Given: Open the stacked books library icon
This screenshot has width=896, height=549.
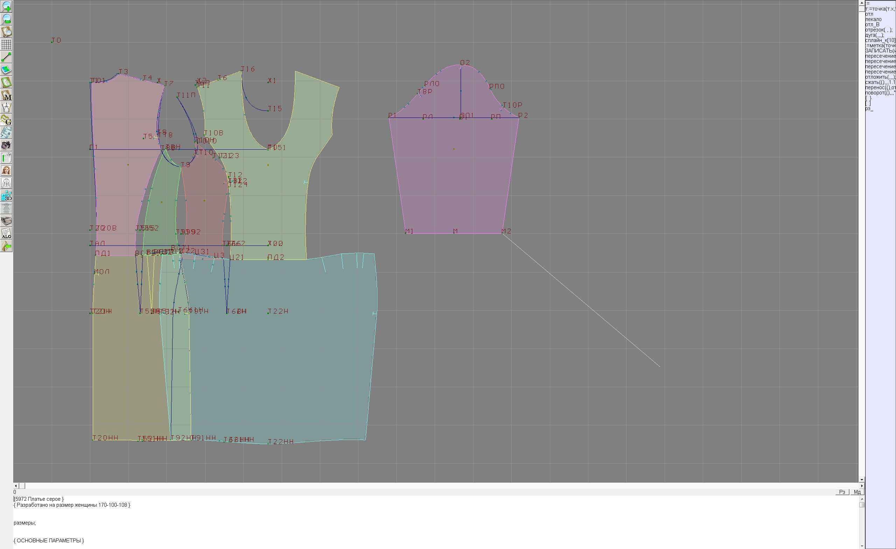Looking at the screenshot, I should click(6, 221).
